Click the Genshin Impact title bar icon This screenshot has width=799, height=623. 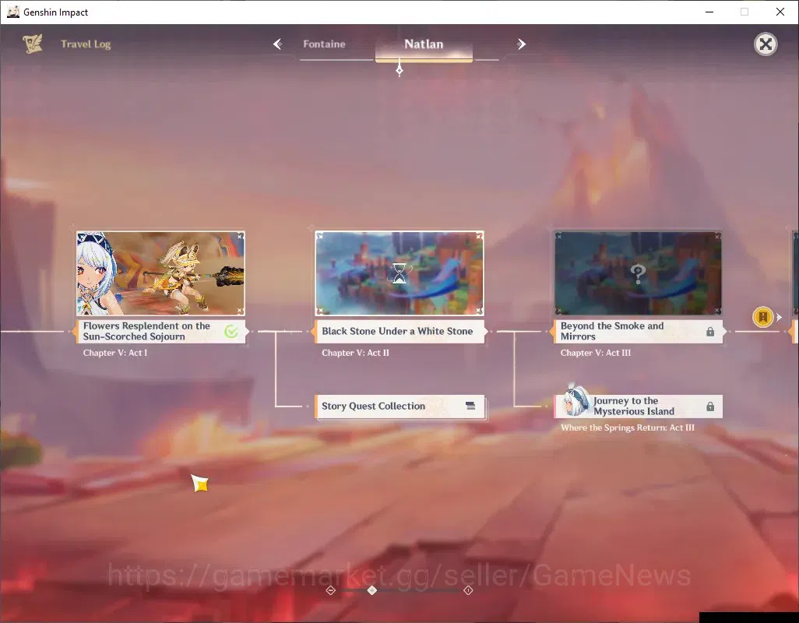[12, 12]
